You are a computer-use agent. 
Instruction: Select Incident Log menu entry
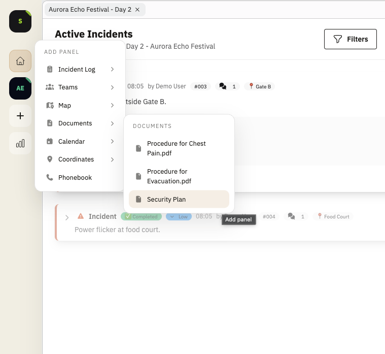pos(80,69)
